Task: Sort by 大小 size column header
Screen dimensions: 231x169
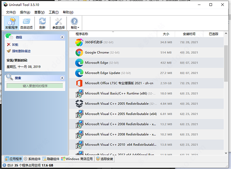Action: [x=166, y=34]
